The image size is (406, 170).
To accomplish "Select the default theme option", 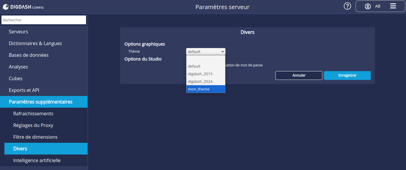I will 205,66.
